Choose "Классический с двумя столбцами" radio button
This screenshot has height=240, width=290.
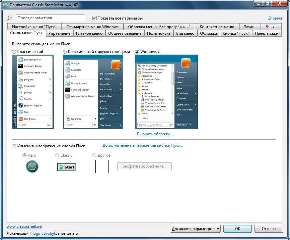click(65, 52)
